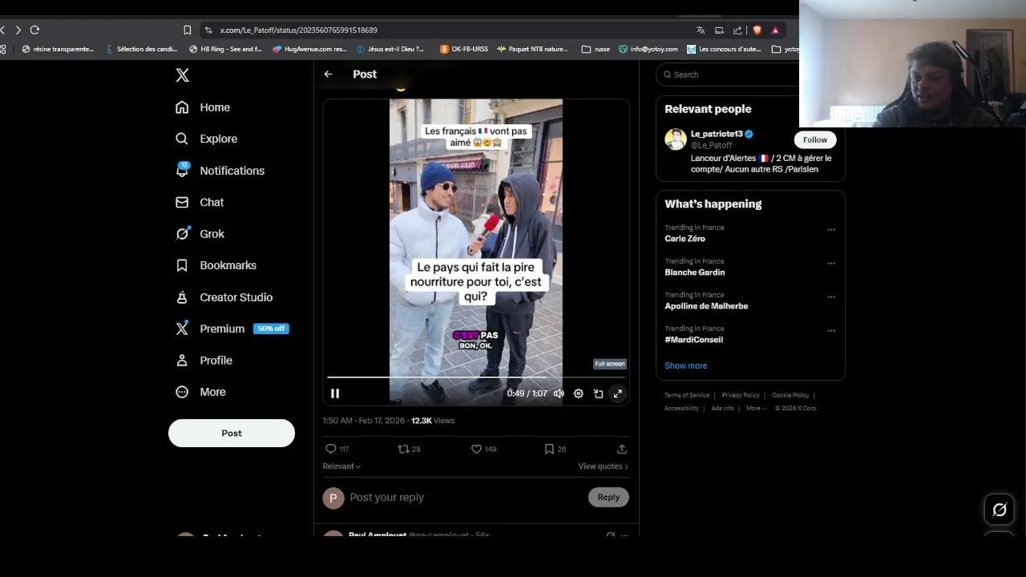1026x577 pixels.
Task: Open the Brave Shields lion icon
Action: [x=757, y=30]
